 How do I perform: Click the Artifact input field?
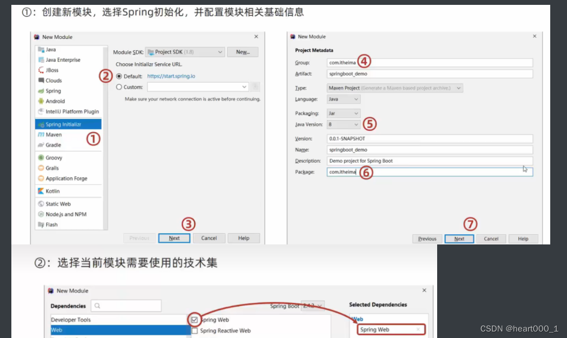430,74
